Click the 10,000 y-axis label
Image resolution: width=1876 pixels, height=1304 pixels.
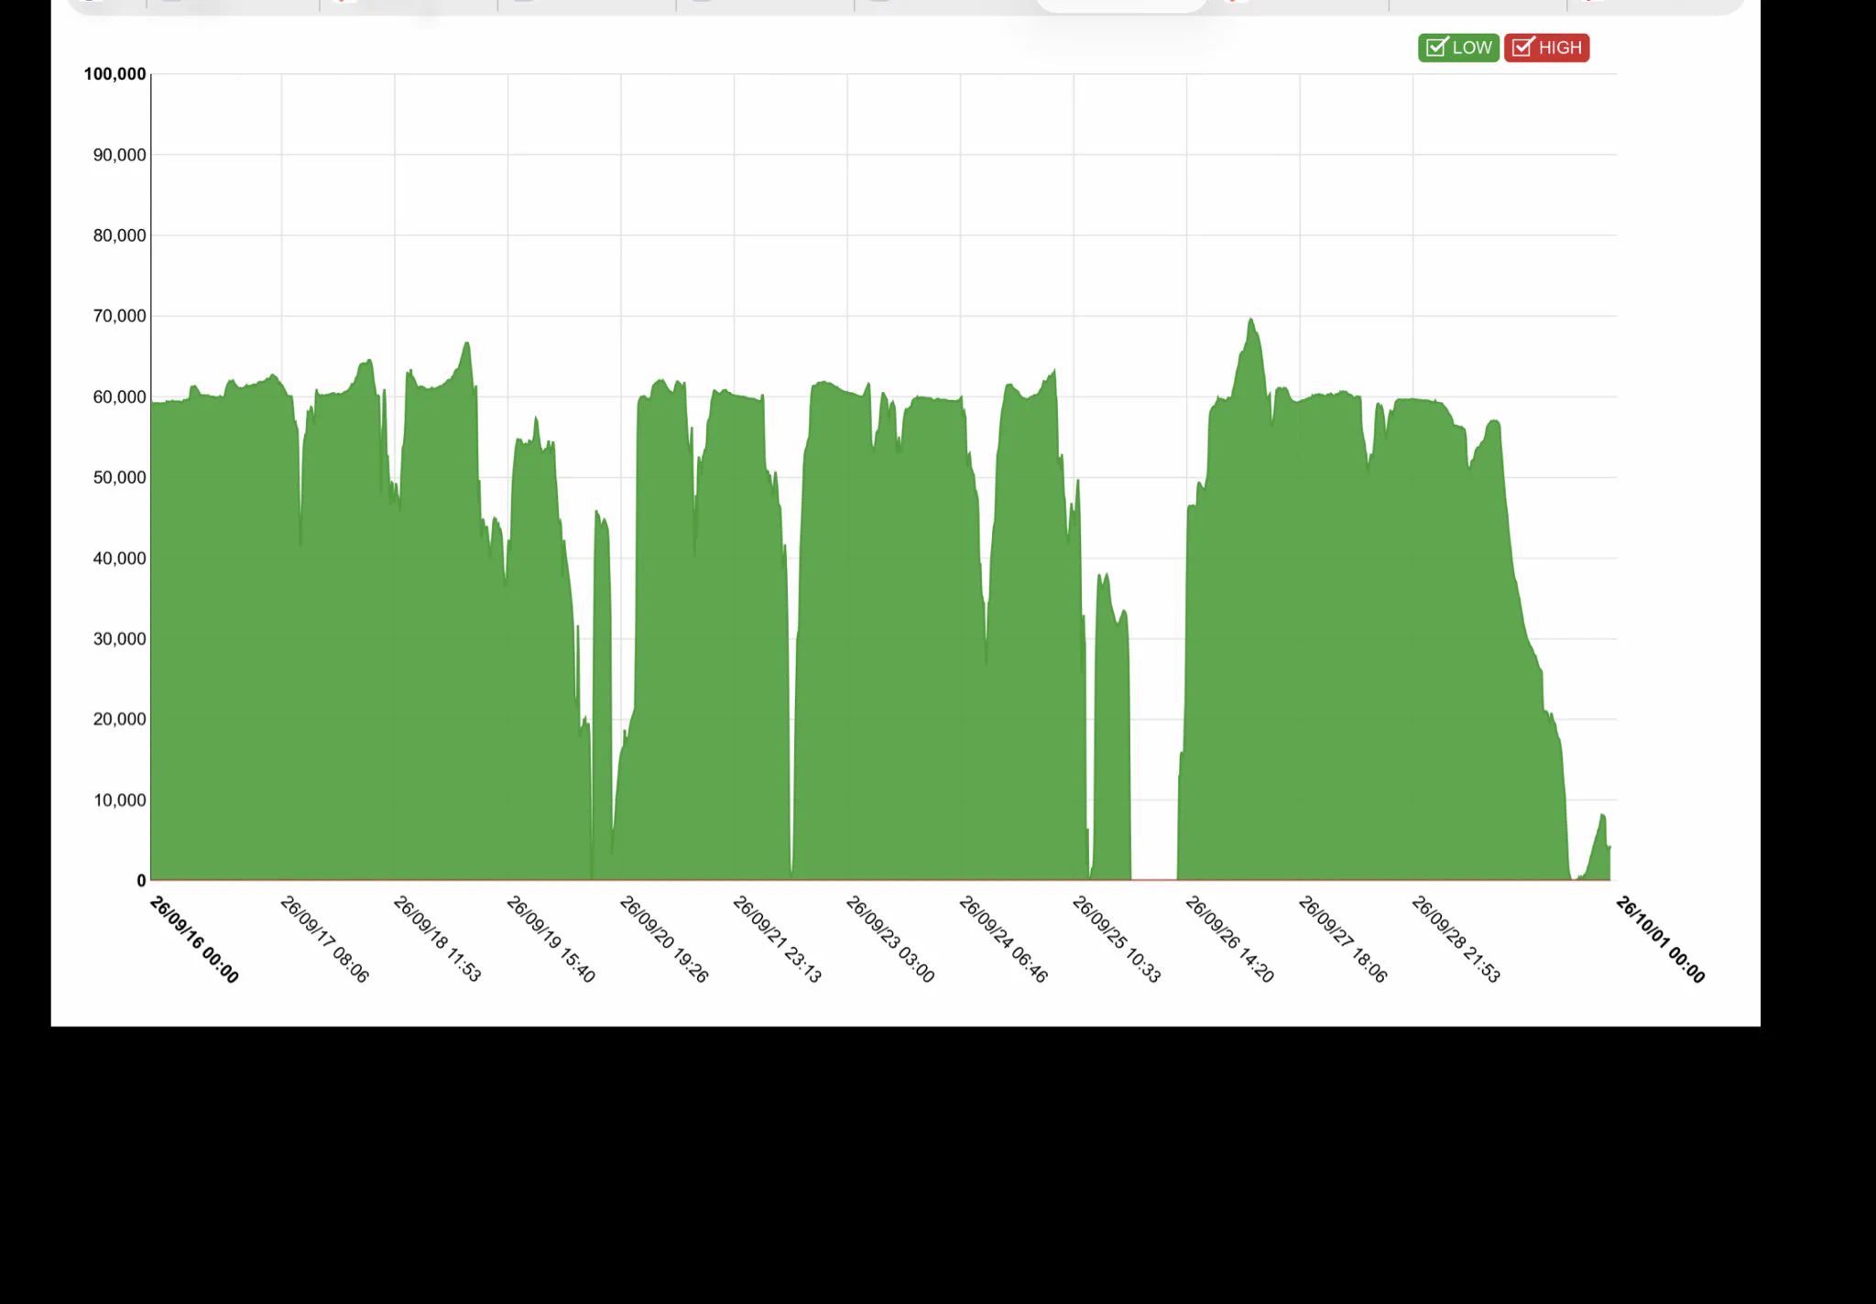(x=119, y=799)
